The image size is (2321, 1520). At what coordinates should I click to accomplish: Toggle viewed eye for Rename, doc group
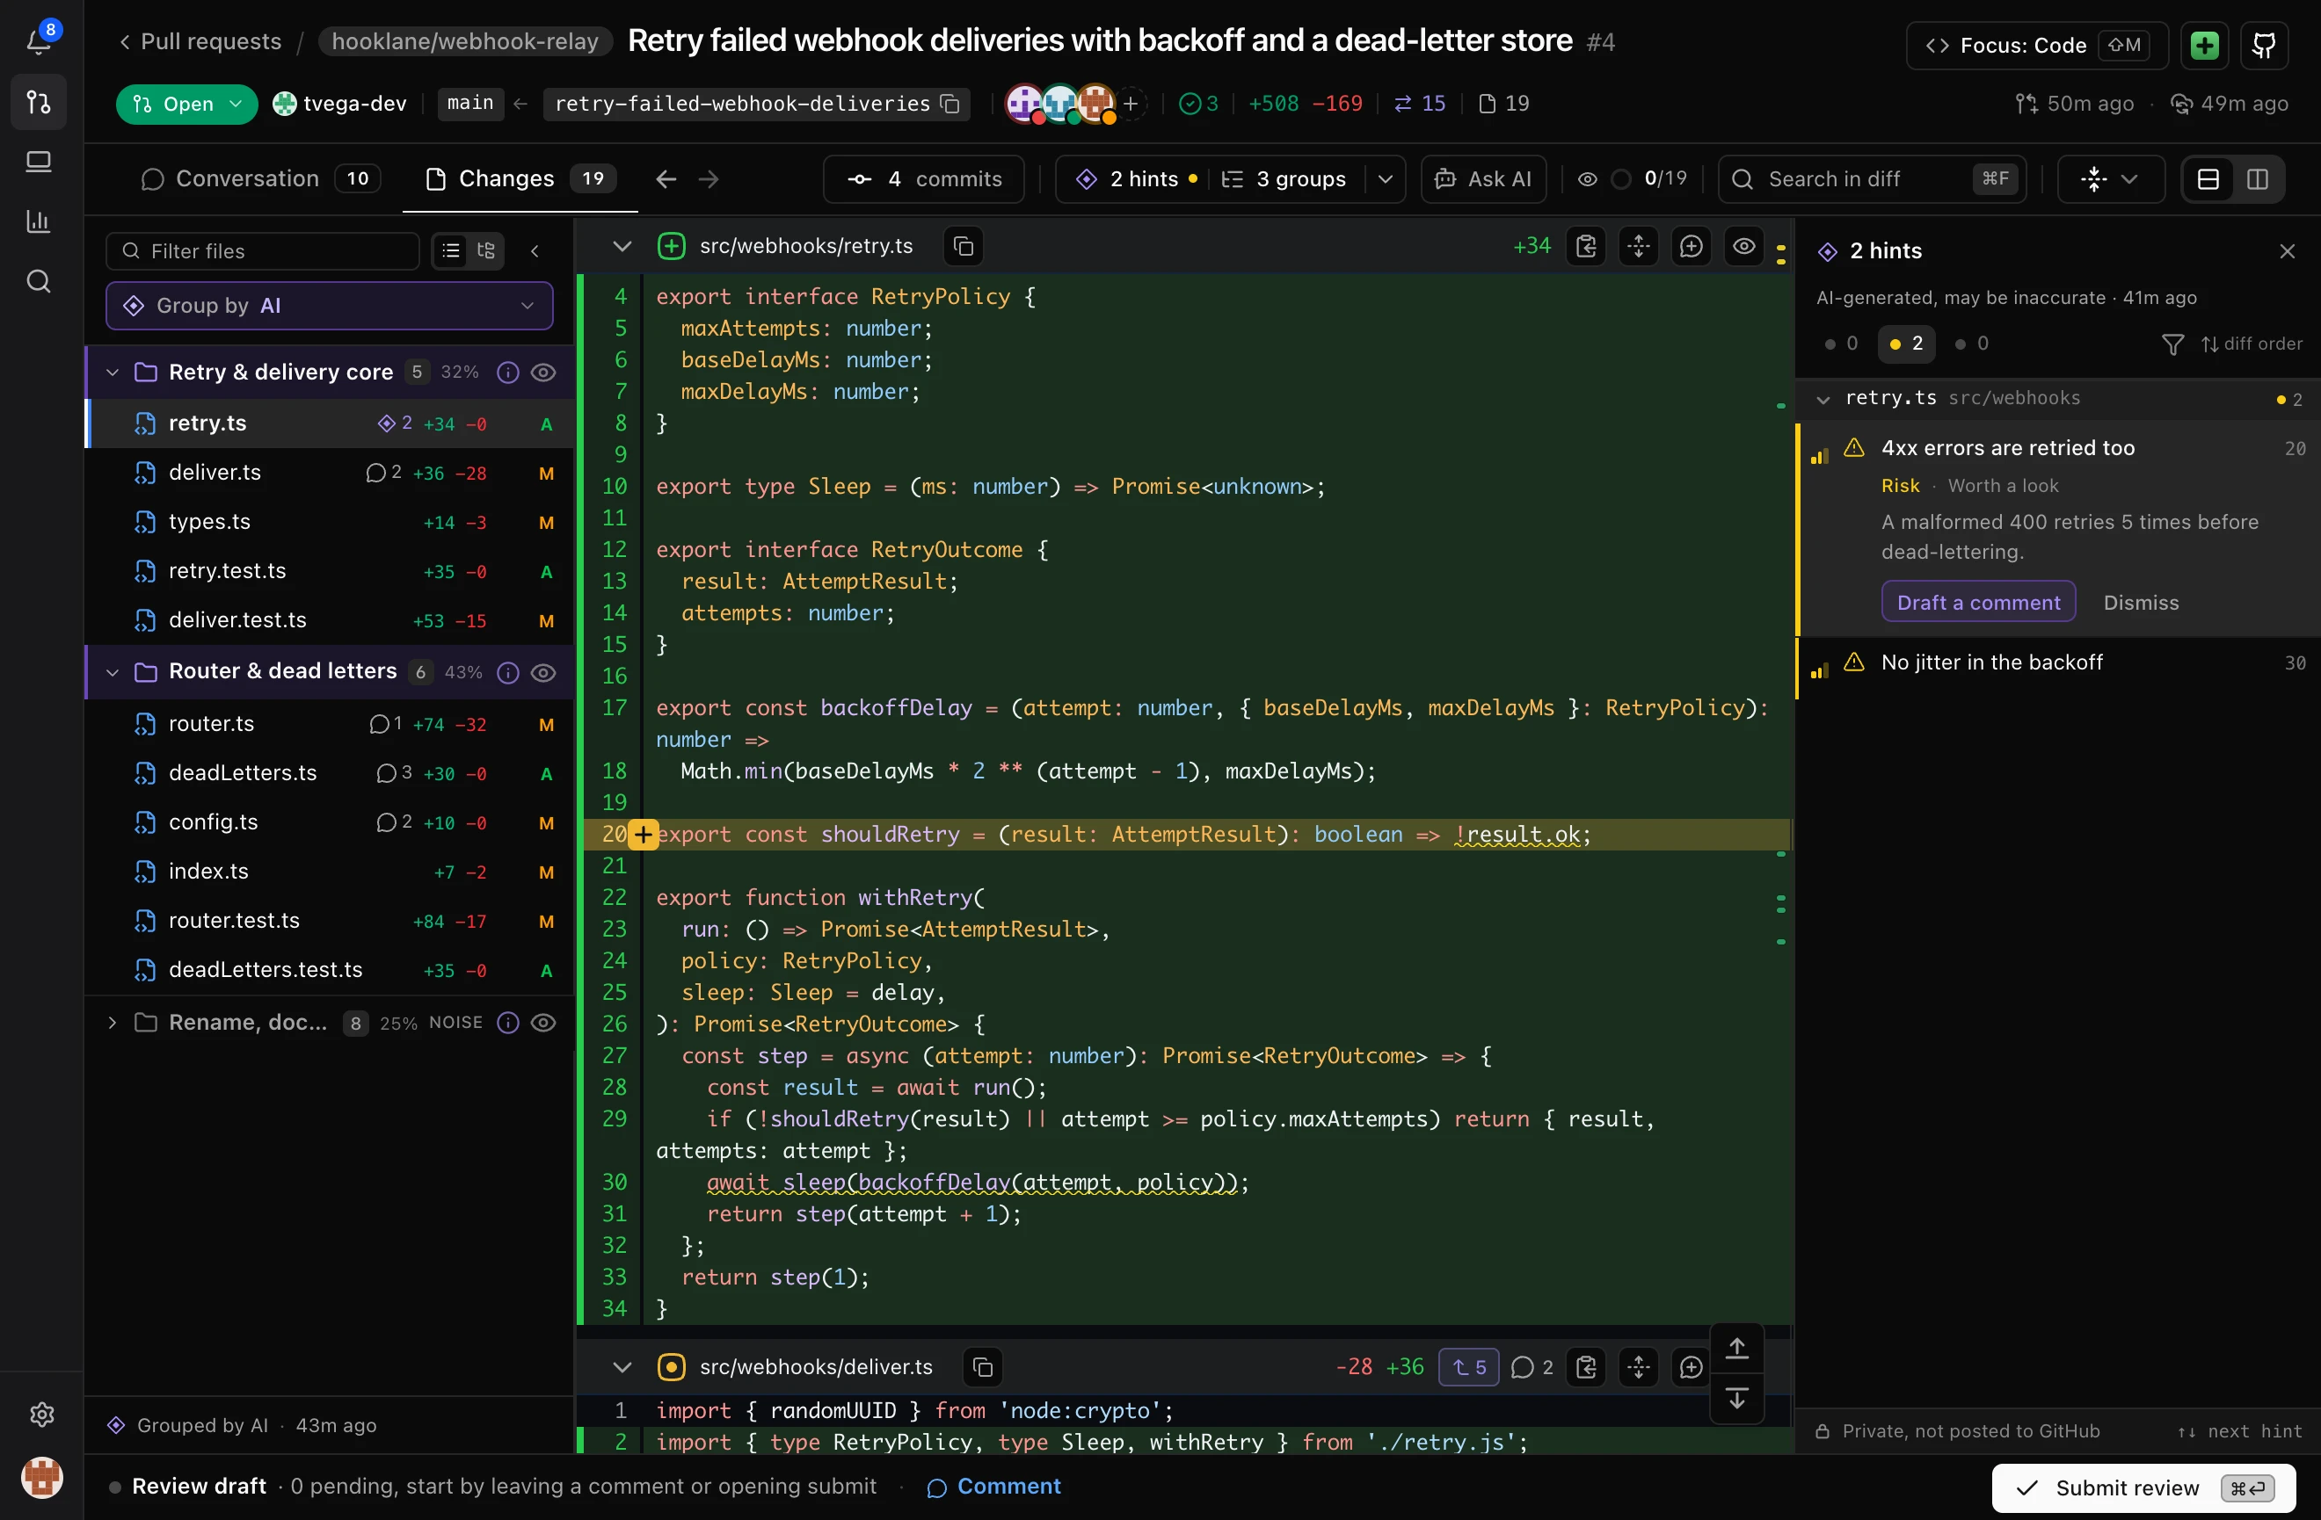(x=543, y=1022)
